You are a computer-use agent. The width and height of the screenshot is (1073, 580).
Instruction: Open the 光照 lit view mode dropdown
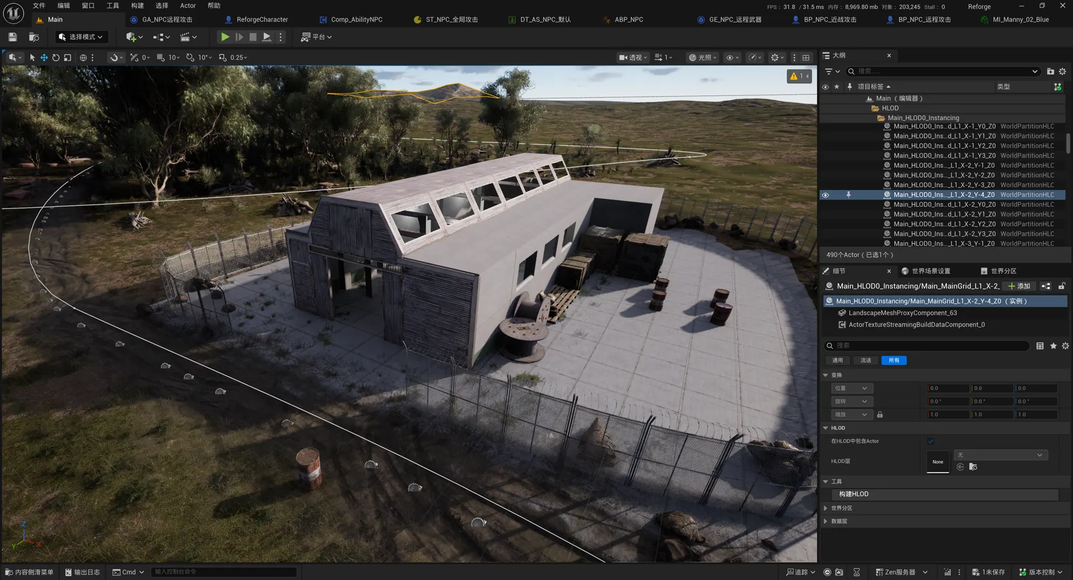[x=702, y=58]
